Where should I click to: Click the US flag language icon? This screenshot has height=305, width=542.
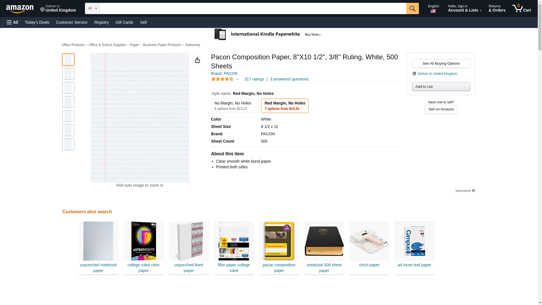tap(433, 11)
